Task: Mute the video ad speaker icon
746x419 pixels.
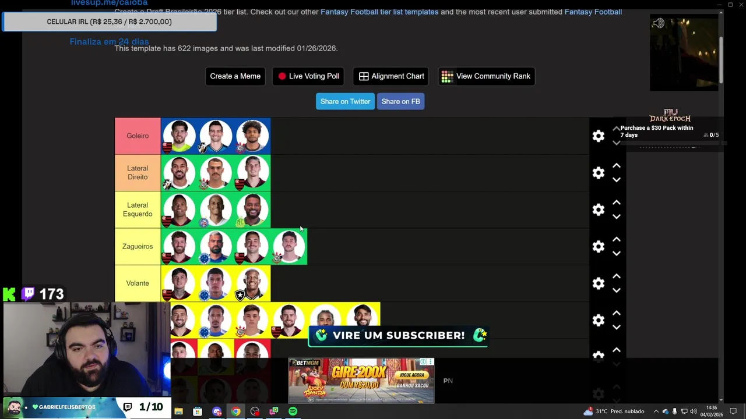Action: click(x=659, y=23)
